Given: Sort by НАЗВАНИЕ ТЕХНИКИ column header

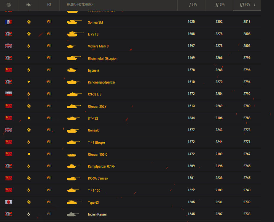Looking at the screenshot, I should pyautogui.click(x=80, y=4).
